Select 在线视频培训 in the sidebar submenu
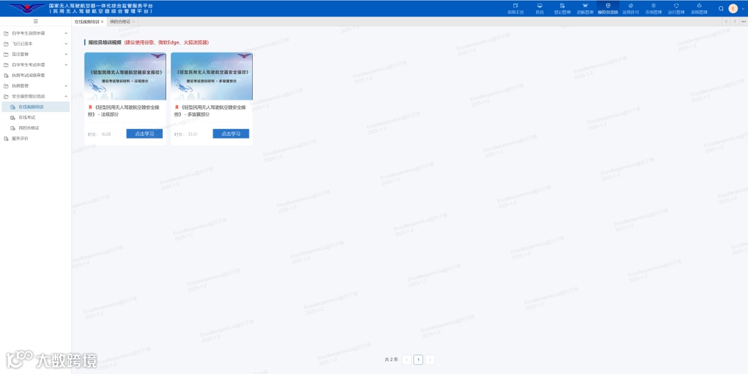This screenshot has width=748, height=374. pos(36,107)
